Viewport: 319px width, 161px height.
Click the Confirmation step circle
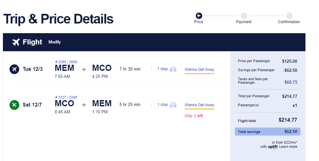click(x=289, y=15)
